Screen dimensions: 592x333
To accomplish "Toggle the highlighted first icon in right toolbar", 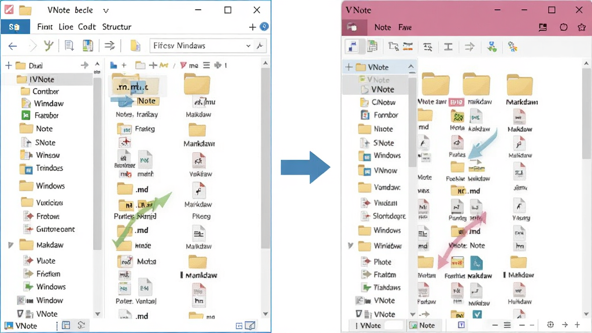I will (352, 46).
